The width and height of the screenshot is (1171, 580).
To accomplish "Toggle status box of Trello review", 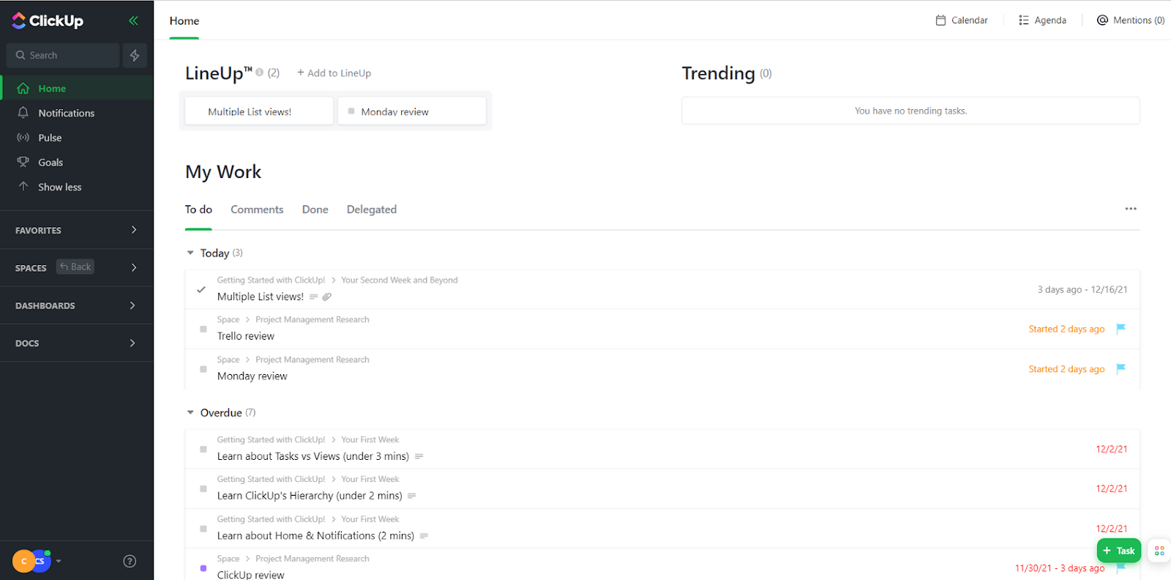I will 203,329.
